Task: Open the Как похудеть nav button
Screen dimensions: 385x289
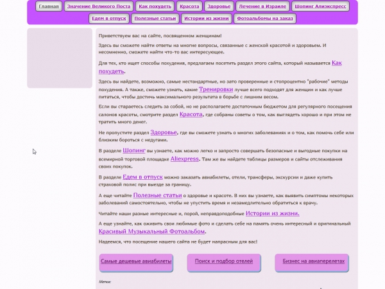Action: coord(155,6)
